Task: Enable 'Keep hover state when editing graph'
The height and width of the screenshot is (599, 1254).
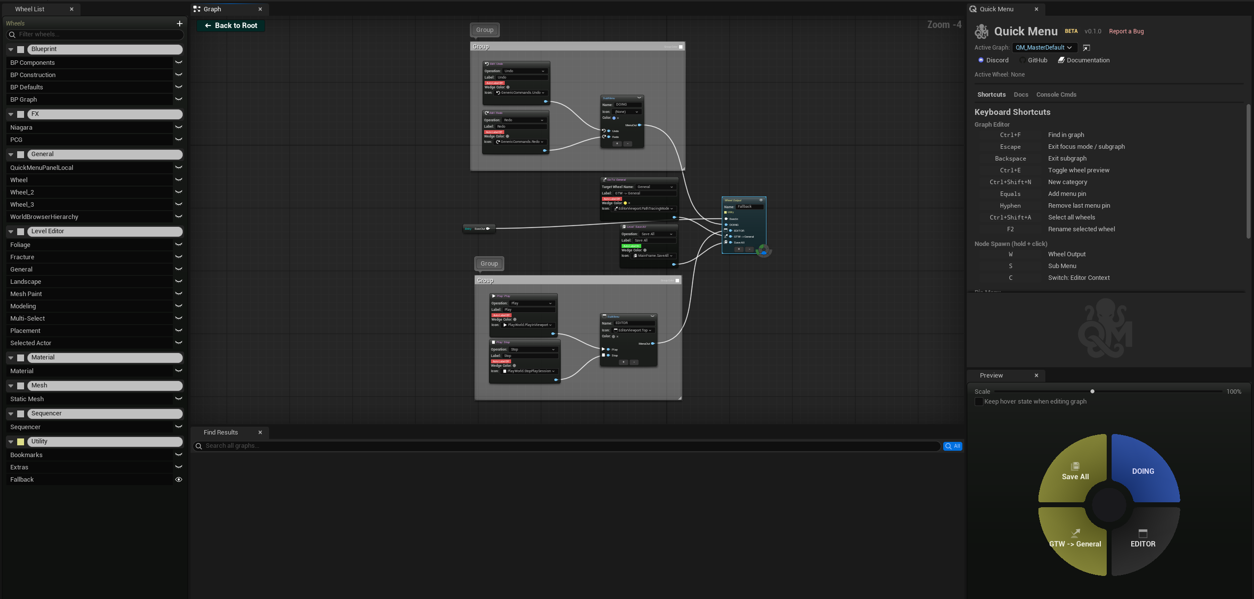Action: point(980,402)
